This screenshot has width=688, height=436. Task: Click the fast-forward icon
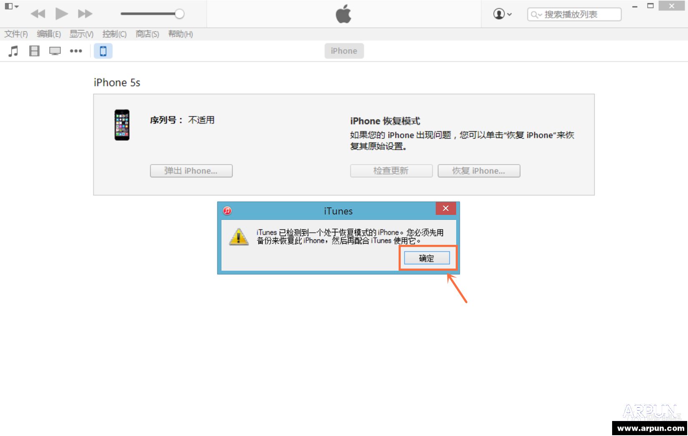click(x=85, y=13)
